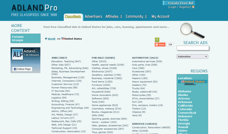This screenshot has width=228, height=134.
Task: Open the Groups link
Action: click(17, 40)
